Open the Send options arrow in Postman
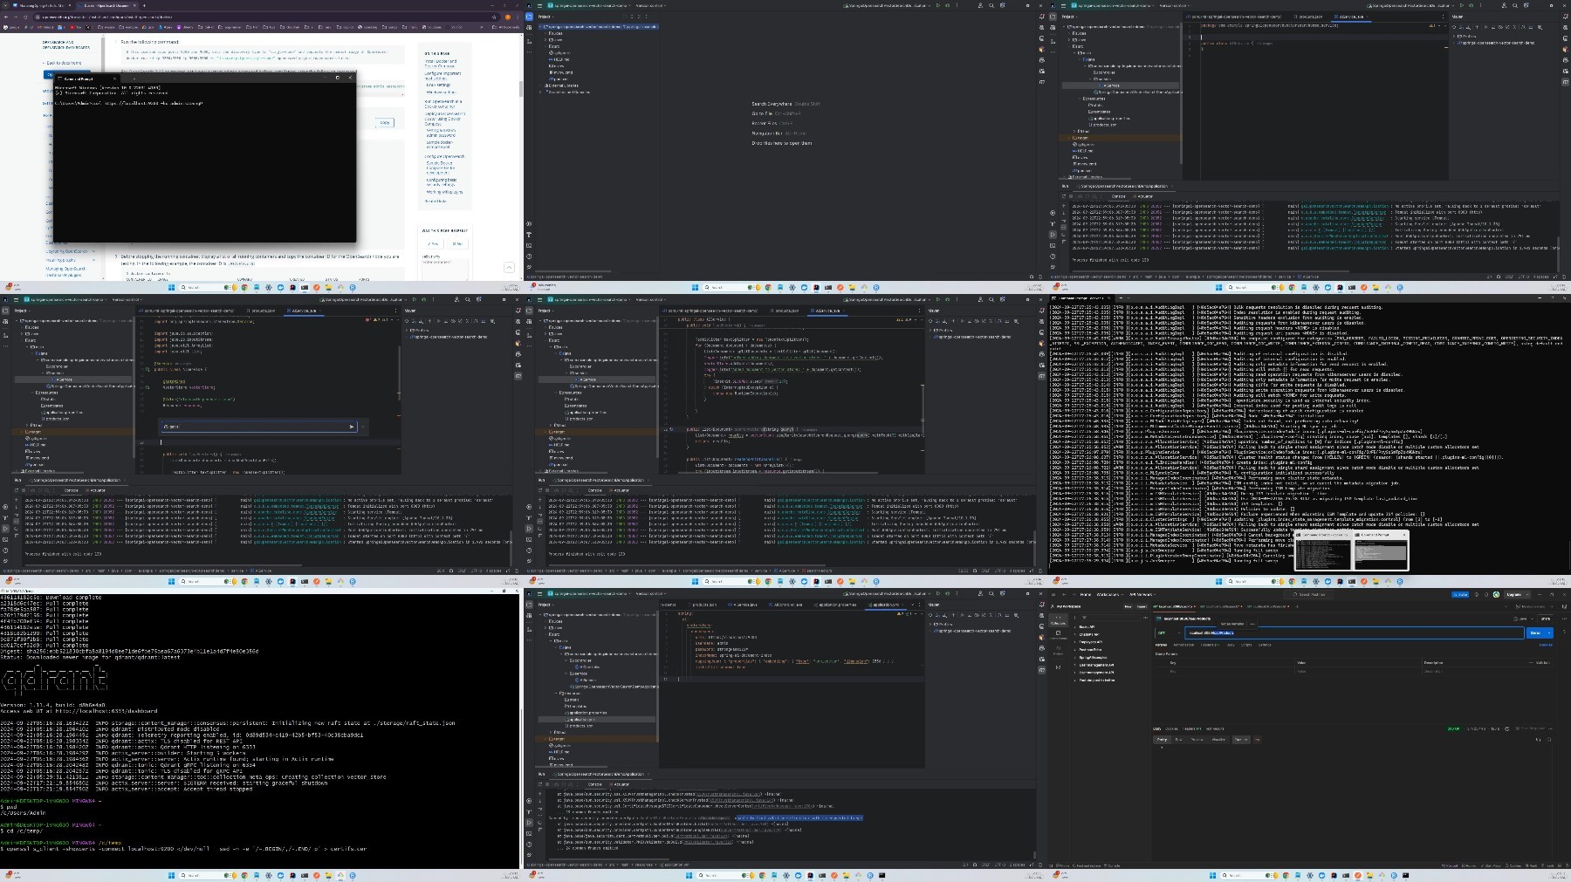This screenshot has height=882, width=1571. tap(1549, 632)
